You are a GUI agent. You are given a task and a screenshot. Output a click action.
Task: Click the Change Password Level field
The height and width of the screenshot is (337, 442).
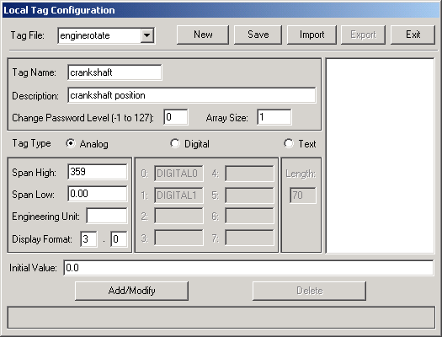176,117
